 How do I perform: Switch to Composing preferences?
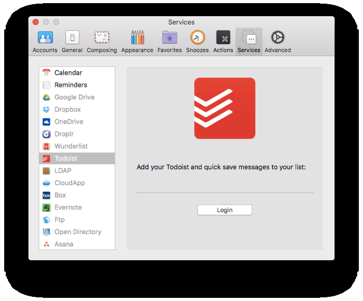pos(102,42)
